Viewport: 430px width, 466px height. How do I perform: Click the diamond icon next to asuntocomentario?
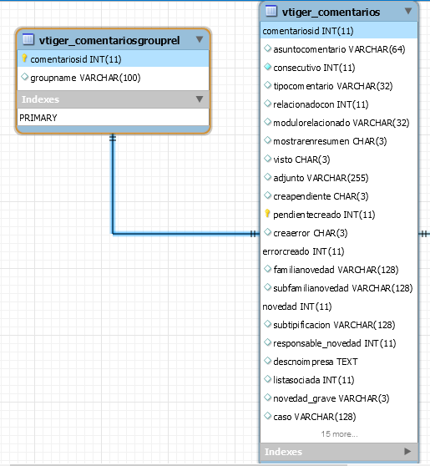pyautogui.click(x=267, y=48)
